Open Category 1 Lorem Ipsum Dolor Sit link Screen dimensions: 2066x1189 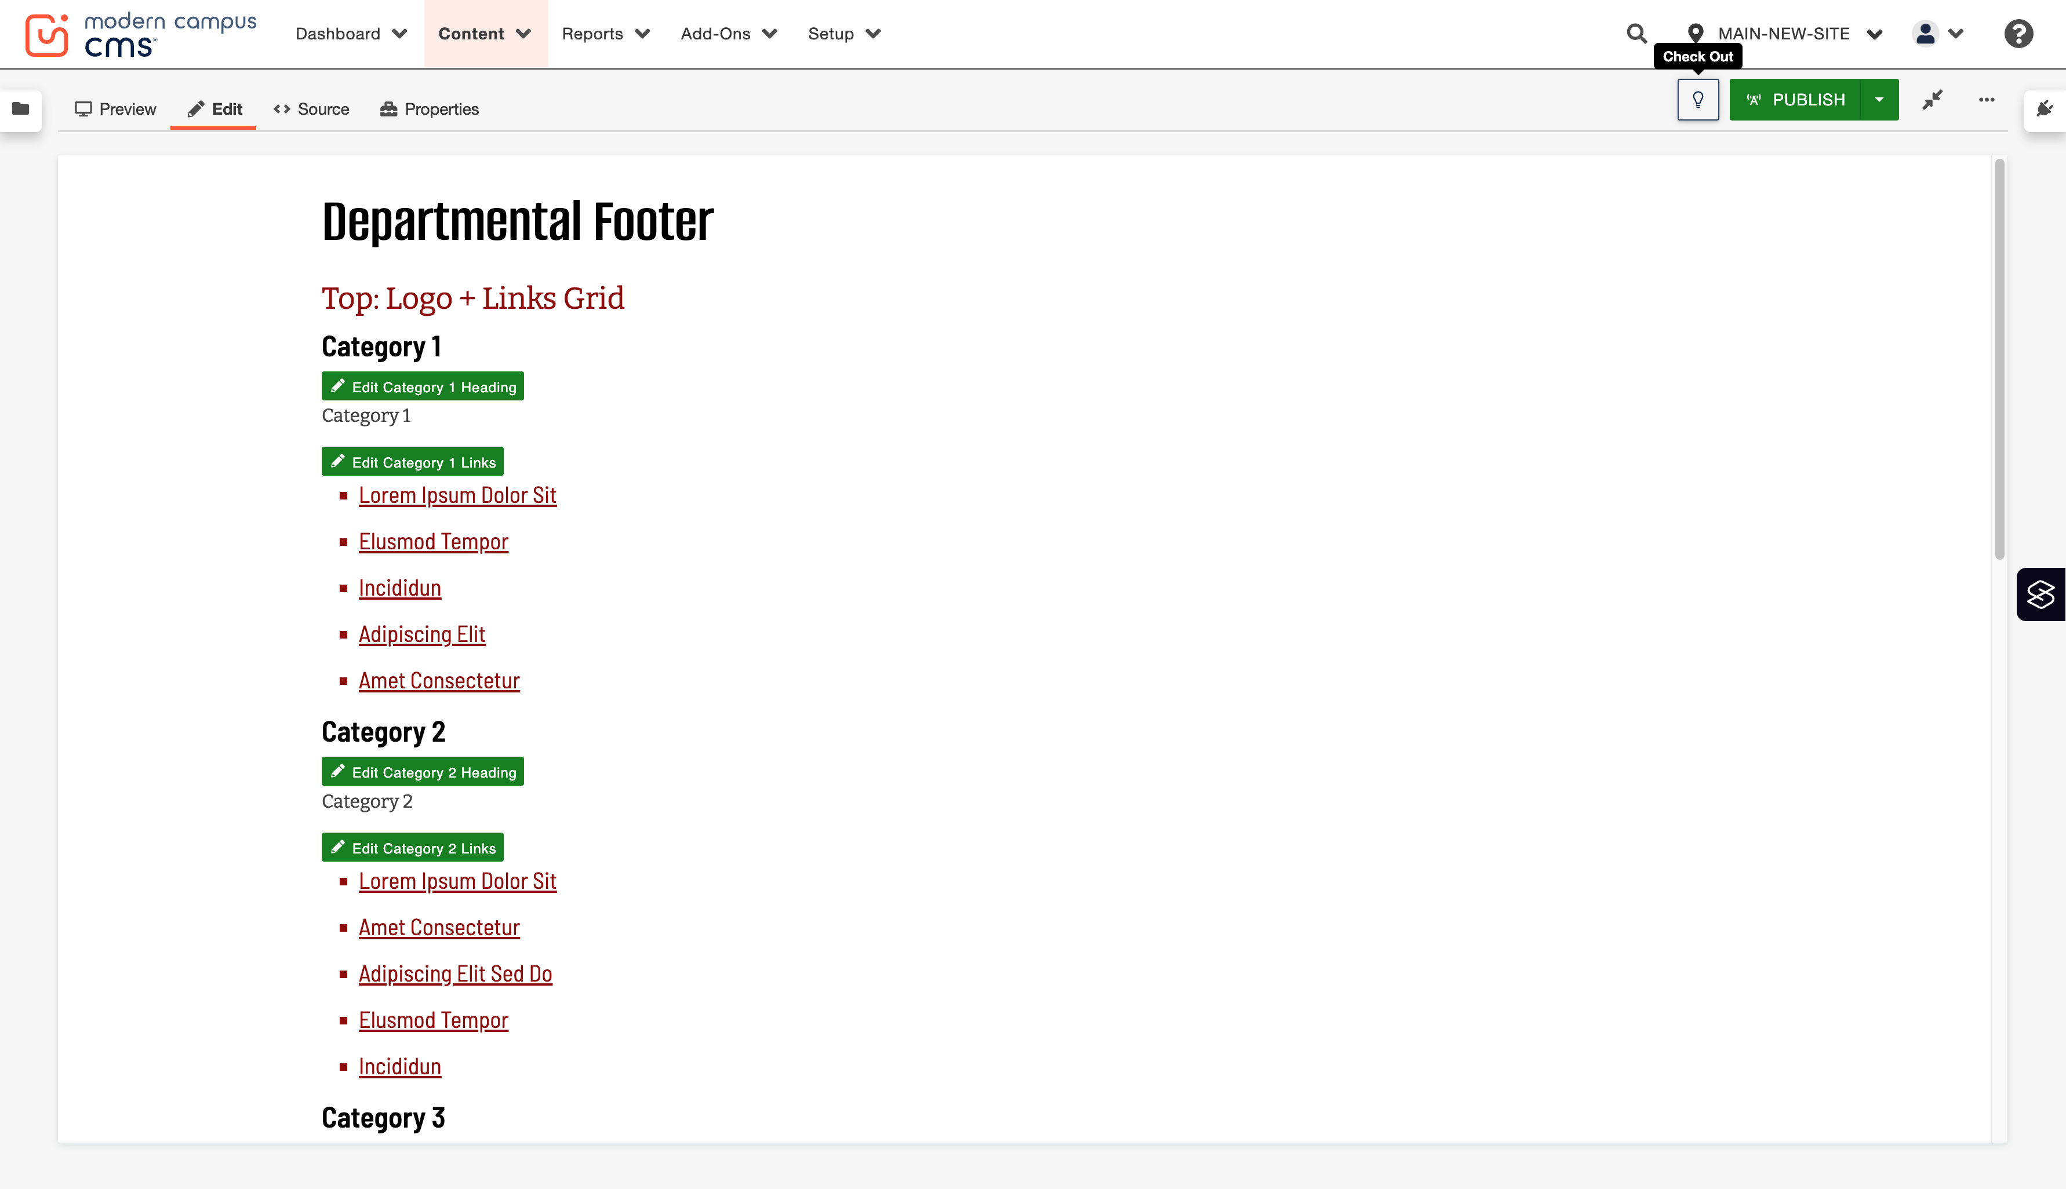pos(457,495)
